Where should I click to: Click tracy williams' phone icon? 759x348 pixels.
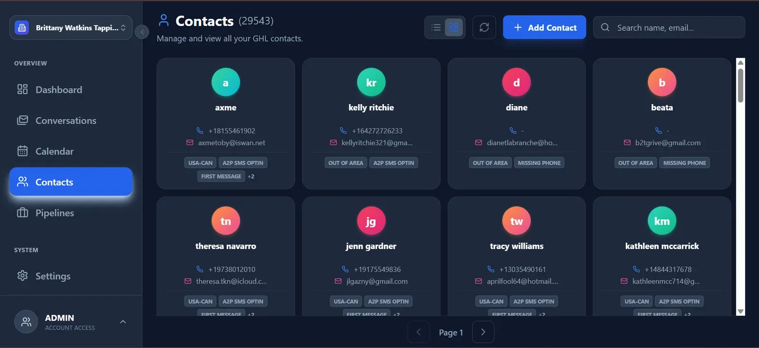coord(491,269)
